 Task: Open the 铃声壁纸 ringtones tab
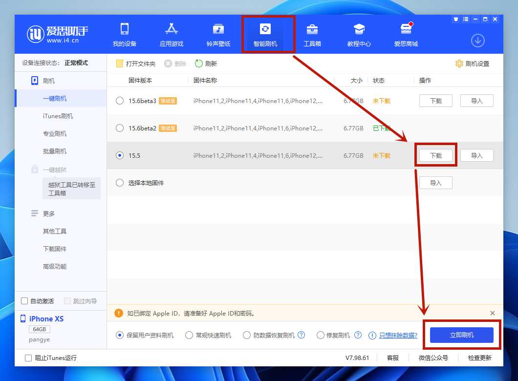point(218,35)
